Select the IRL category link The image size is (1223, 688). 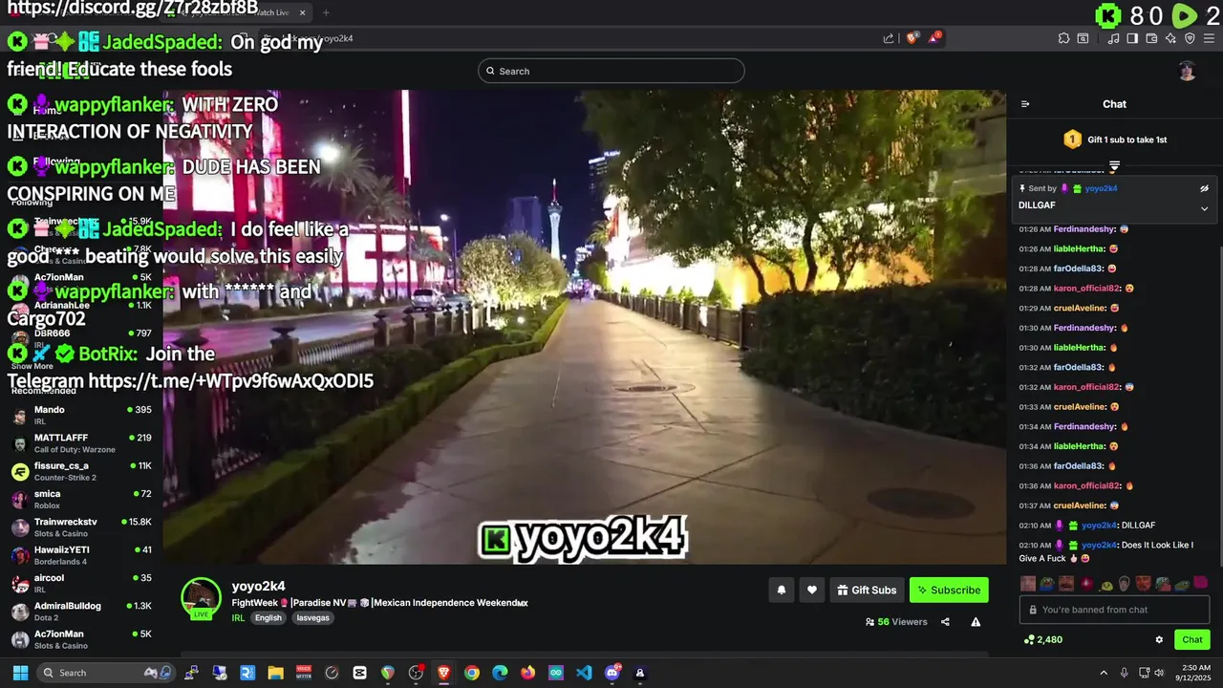238,618
